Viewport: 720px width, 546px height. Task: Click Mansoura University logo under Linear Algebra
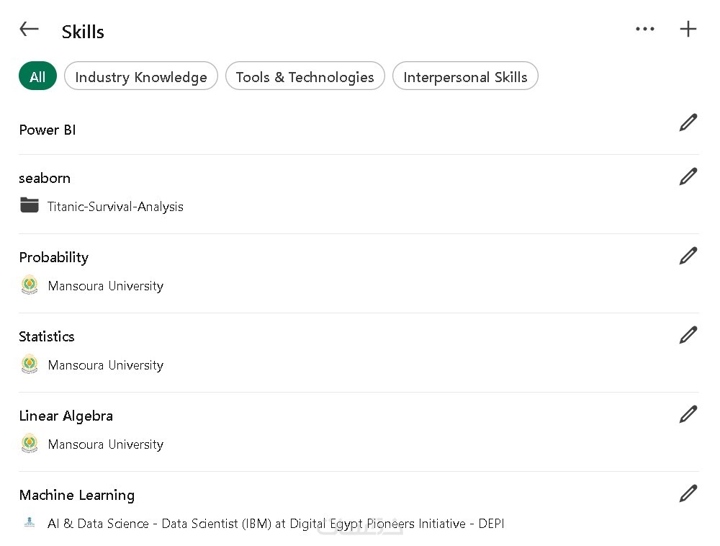point(30,444)
